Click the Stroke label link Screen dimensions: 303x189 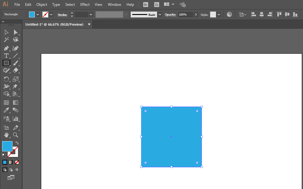click(62, 15)
